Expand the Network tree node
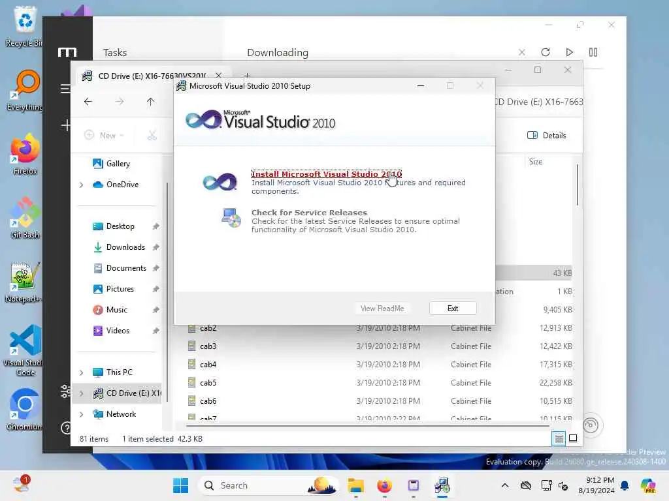This screenshot has width=669, height=501. tap(81, 414)
